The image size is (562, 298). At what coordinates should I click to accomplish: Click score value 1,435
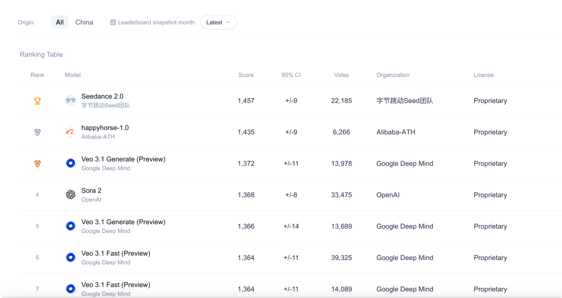point(246,132)
